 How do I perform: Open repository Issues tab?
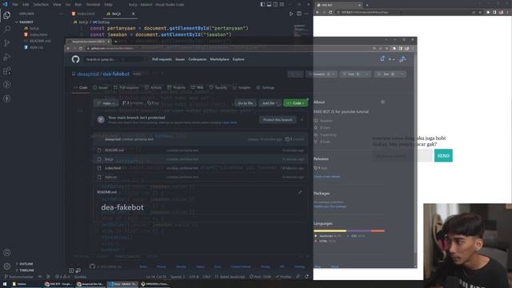100,87
